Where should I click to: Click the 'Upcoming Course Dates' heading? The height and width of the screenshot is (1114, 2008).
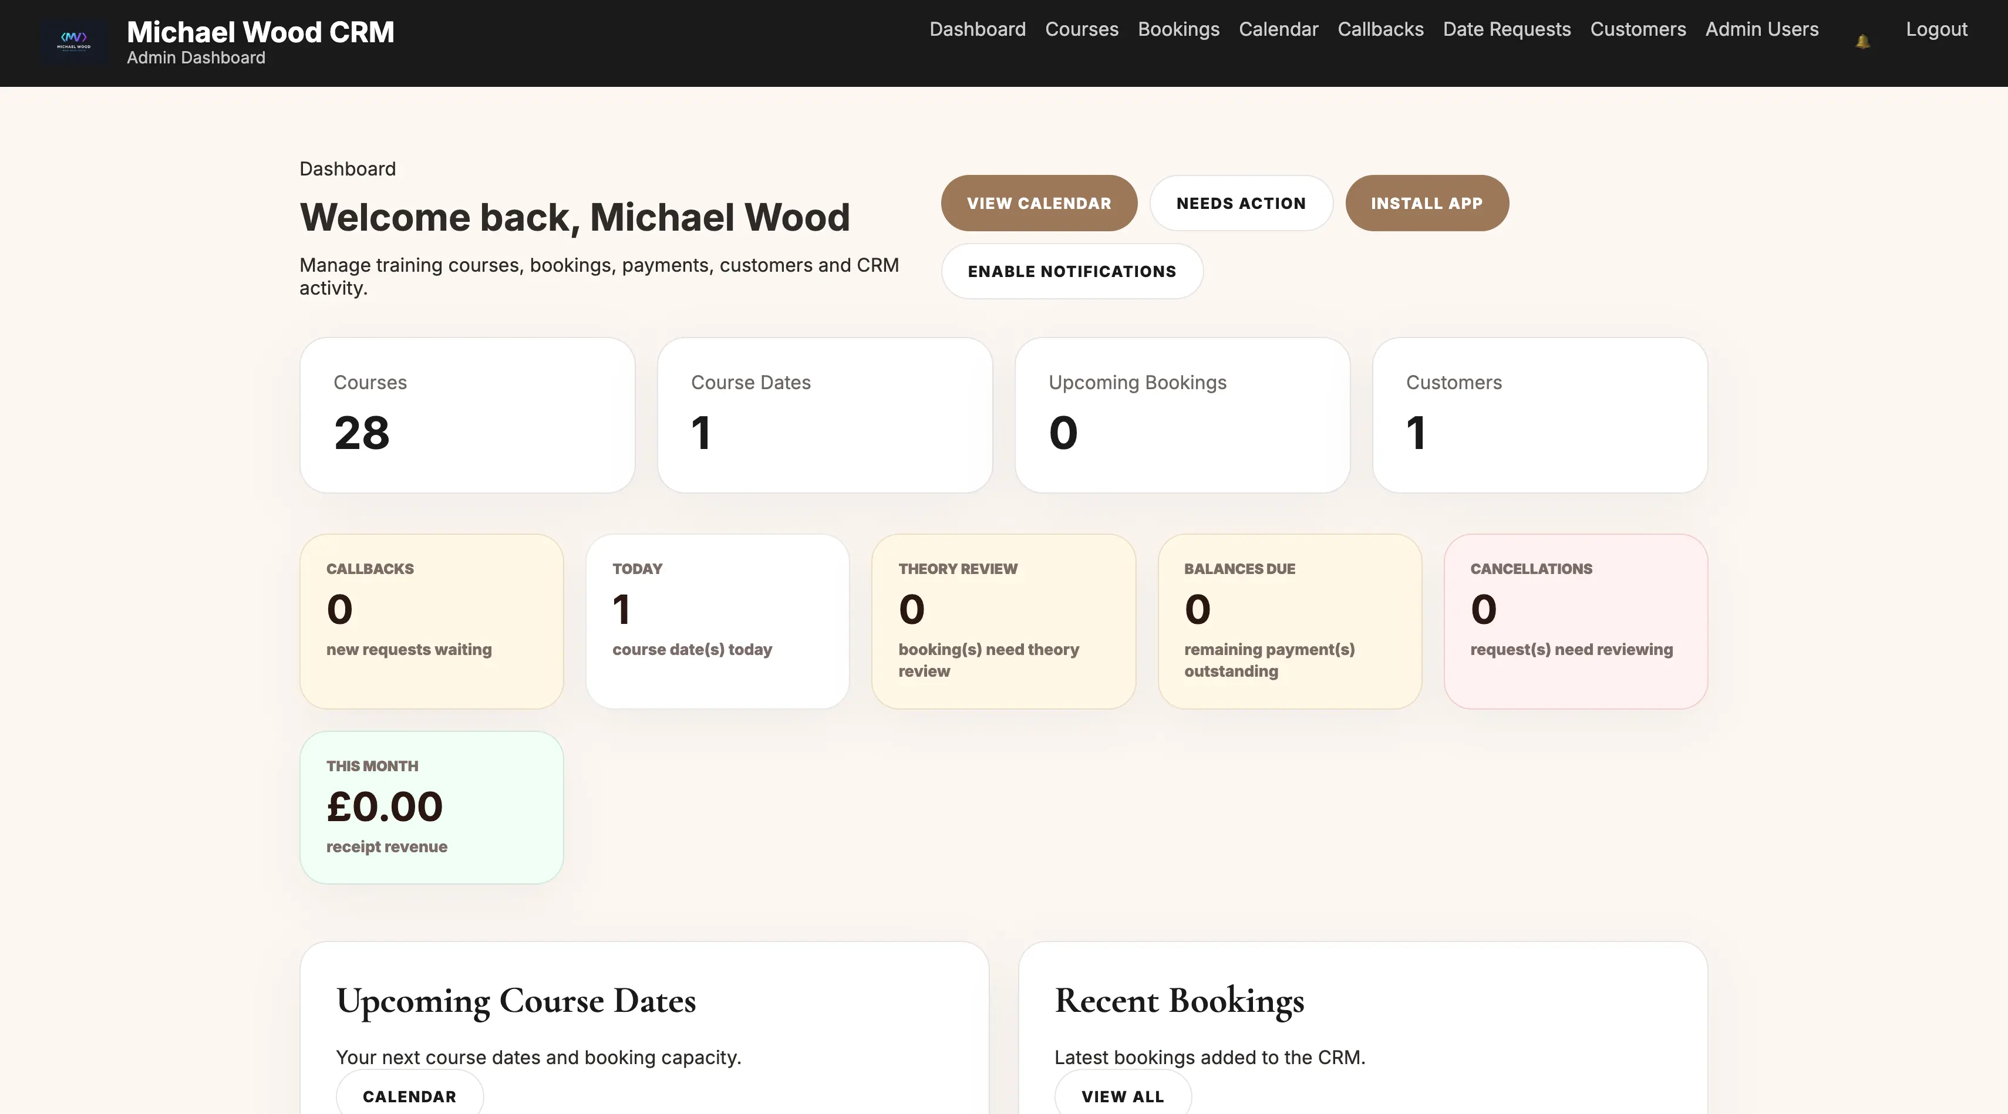pos(516,1001)
